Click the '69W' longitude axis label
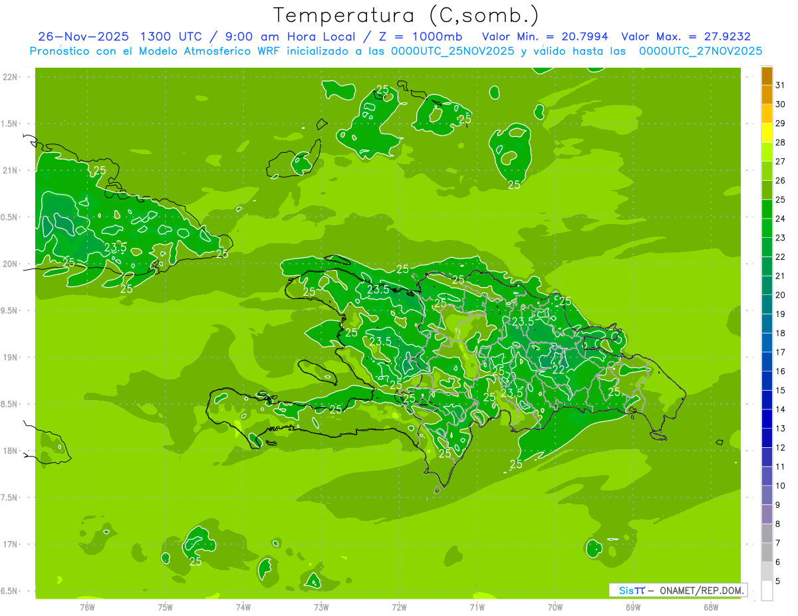Viewport: 798px width, 616px height. tap(633, 607)
